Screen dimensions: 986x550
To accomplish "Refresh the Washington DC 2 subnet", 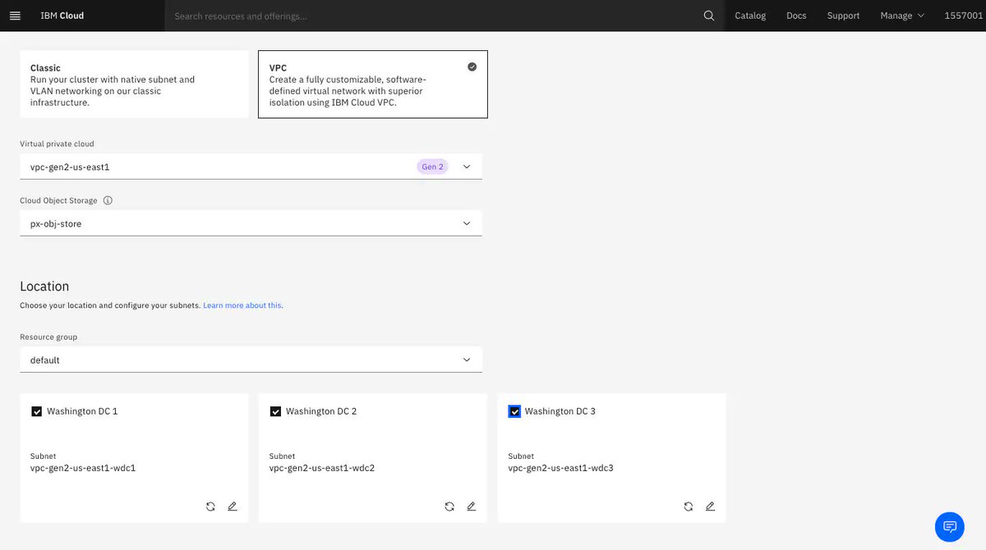I will point(449,506).
